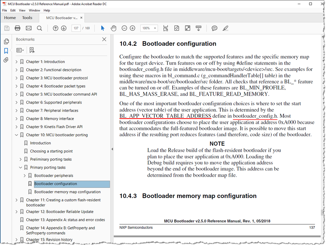Screen dimensions: 326x245
Task: Collapse Chapter 10: MCU bootloader porting
Action: pos(16,135)
